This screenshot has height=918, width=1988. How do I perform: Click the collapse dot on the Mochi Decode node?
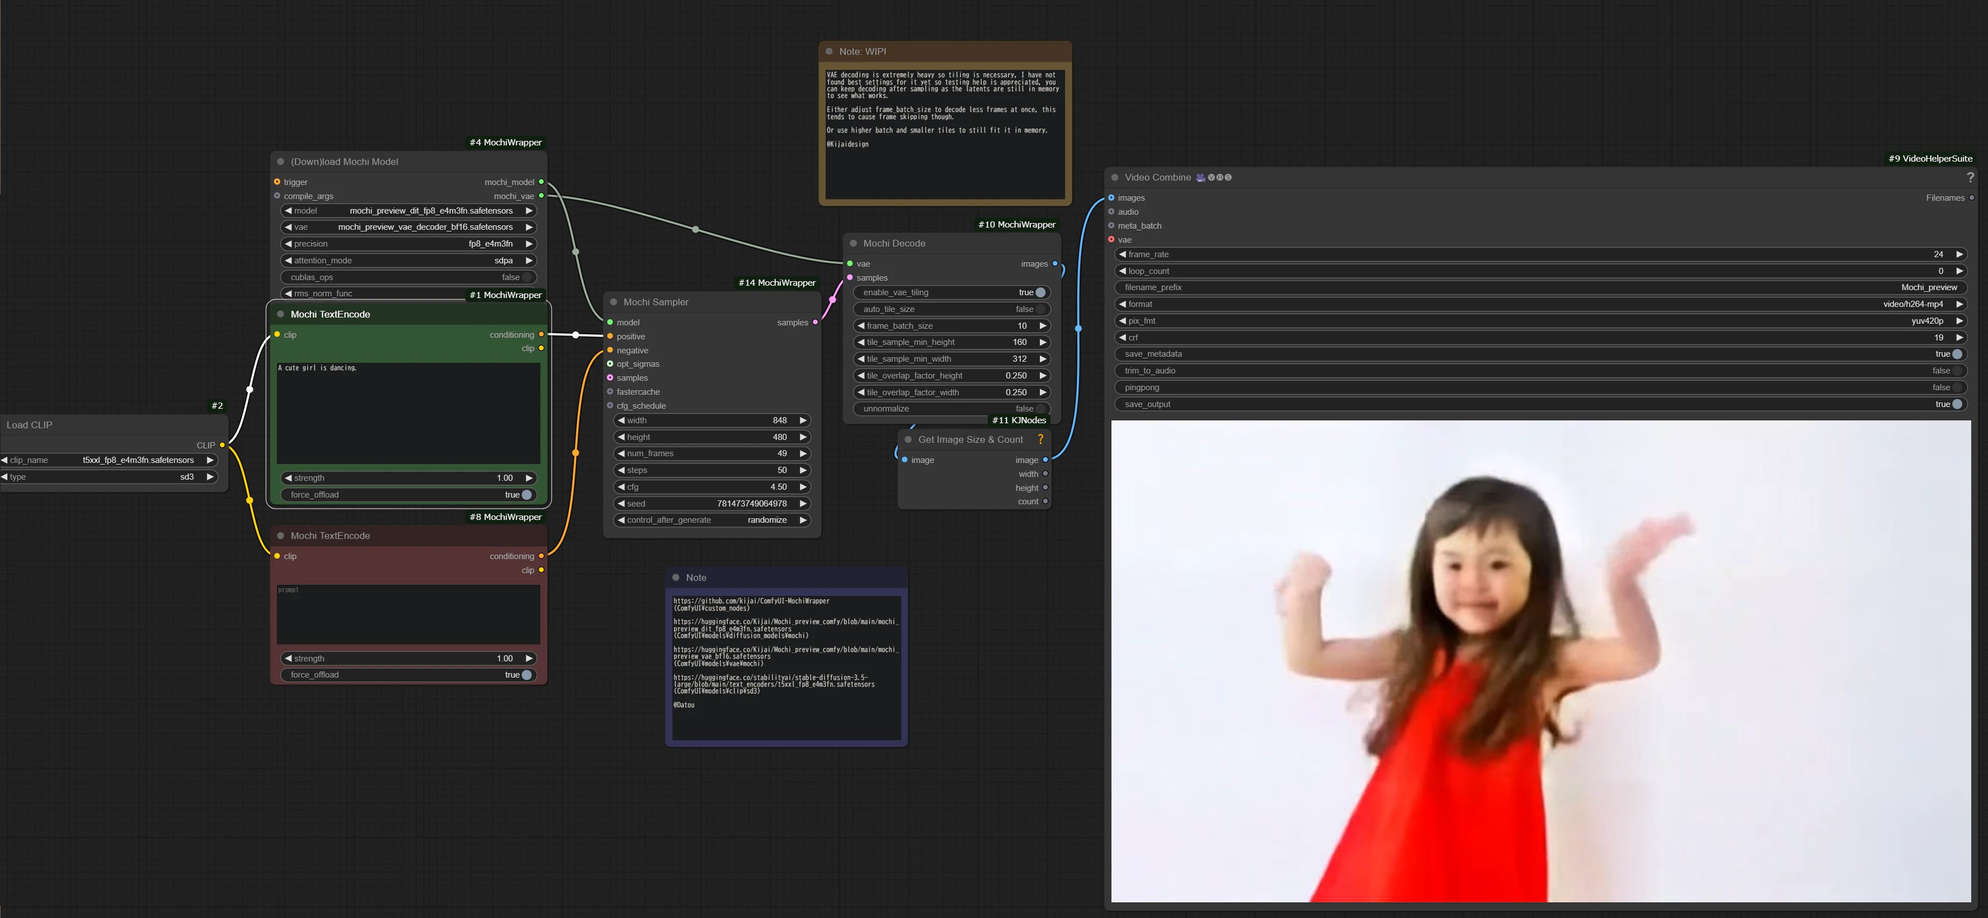tap(853, 243)
